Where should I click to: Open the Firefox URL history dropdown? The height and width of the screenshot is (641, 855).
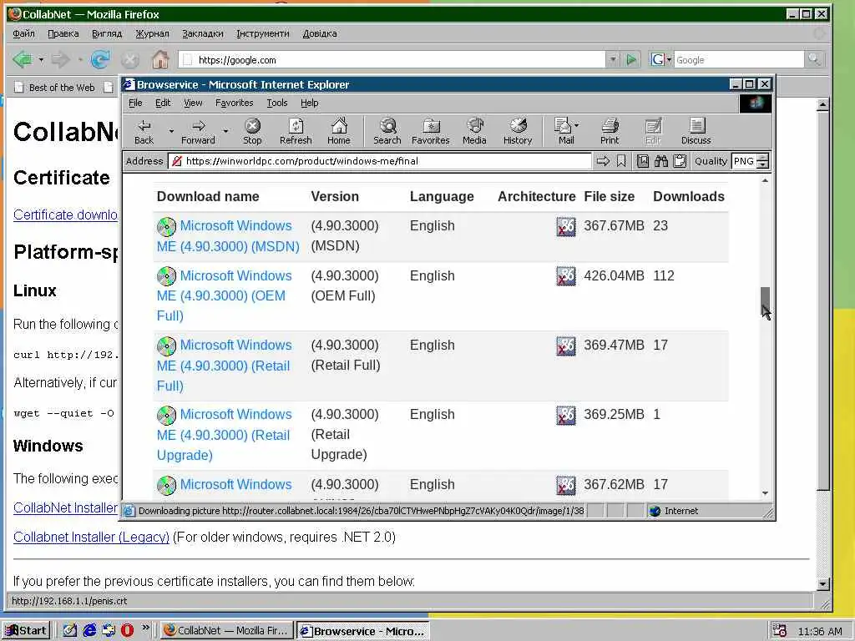coord(613,59)
